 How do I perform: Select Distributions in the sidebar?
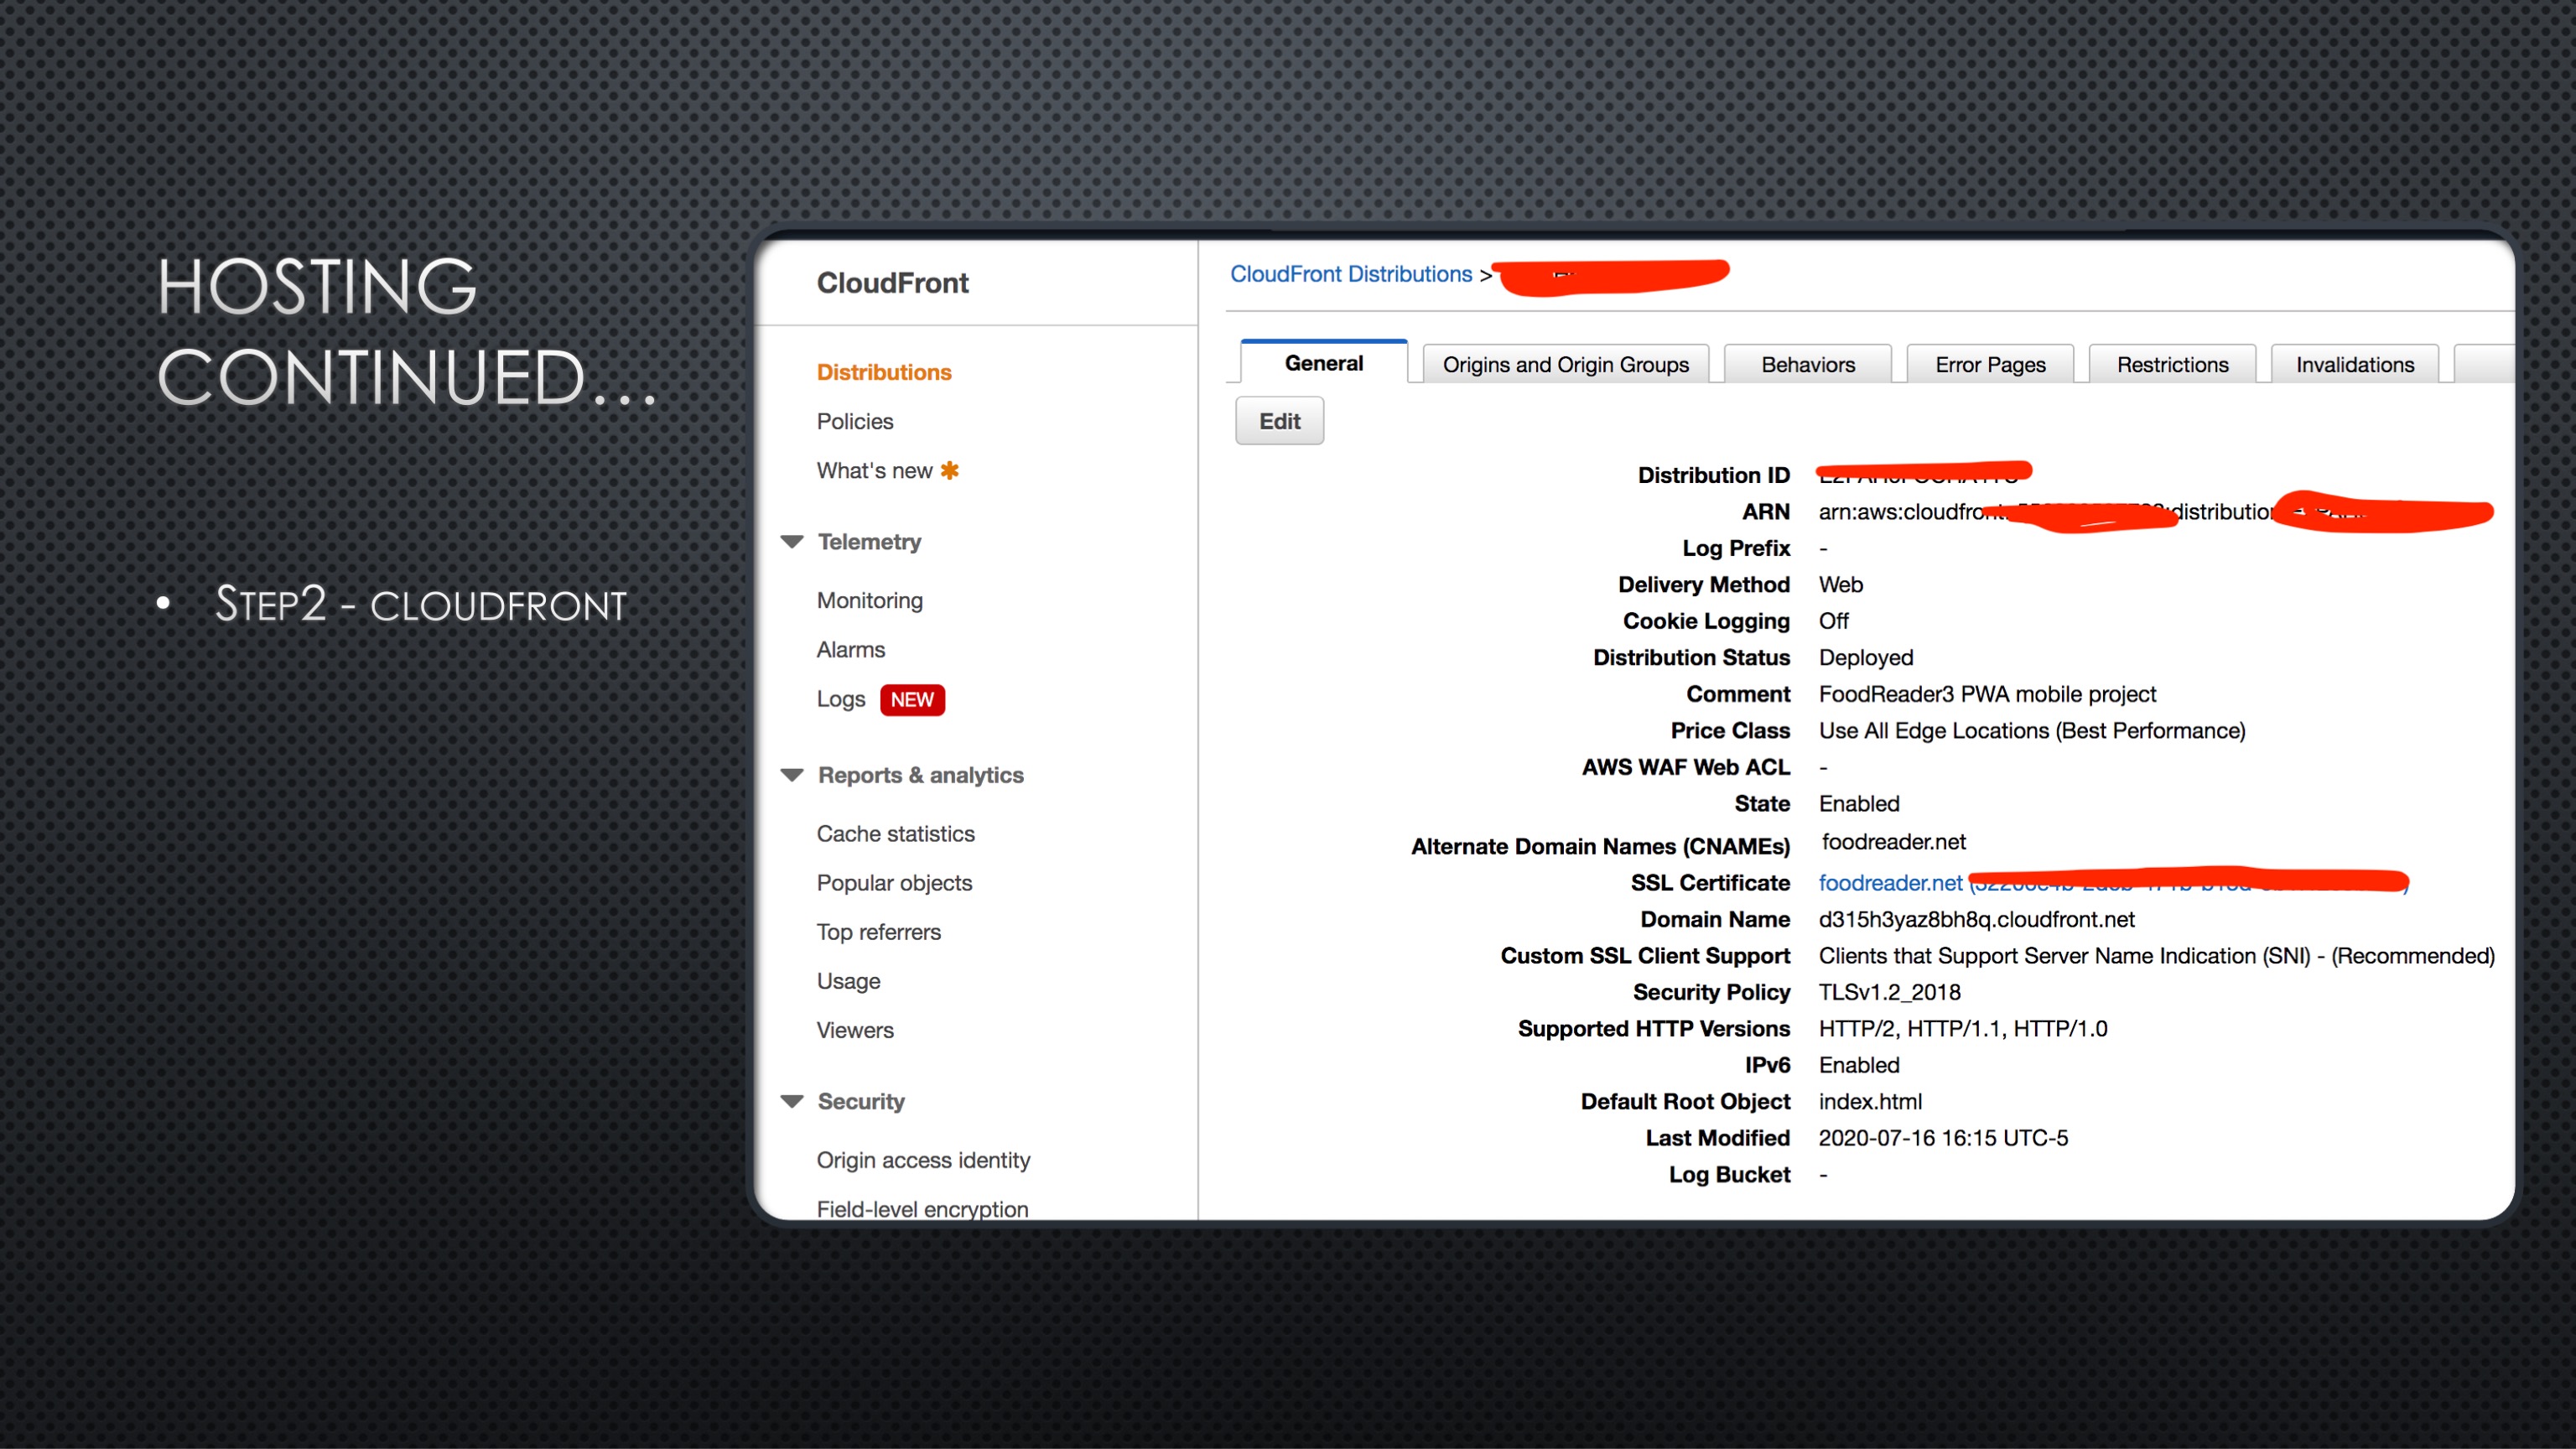coord(884,372)
